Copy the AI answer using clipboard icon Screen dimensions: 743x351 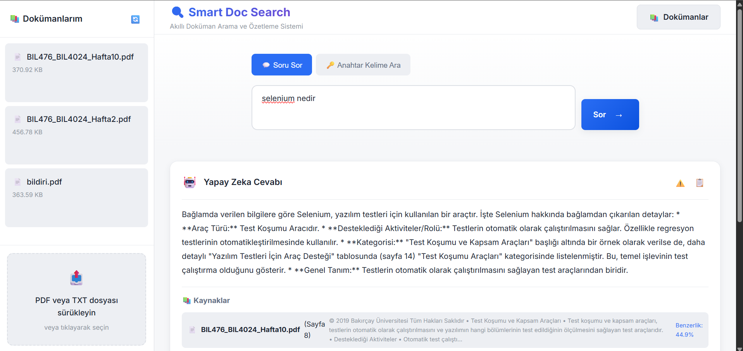pyautogui.click(x=700, y=182)
